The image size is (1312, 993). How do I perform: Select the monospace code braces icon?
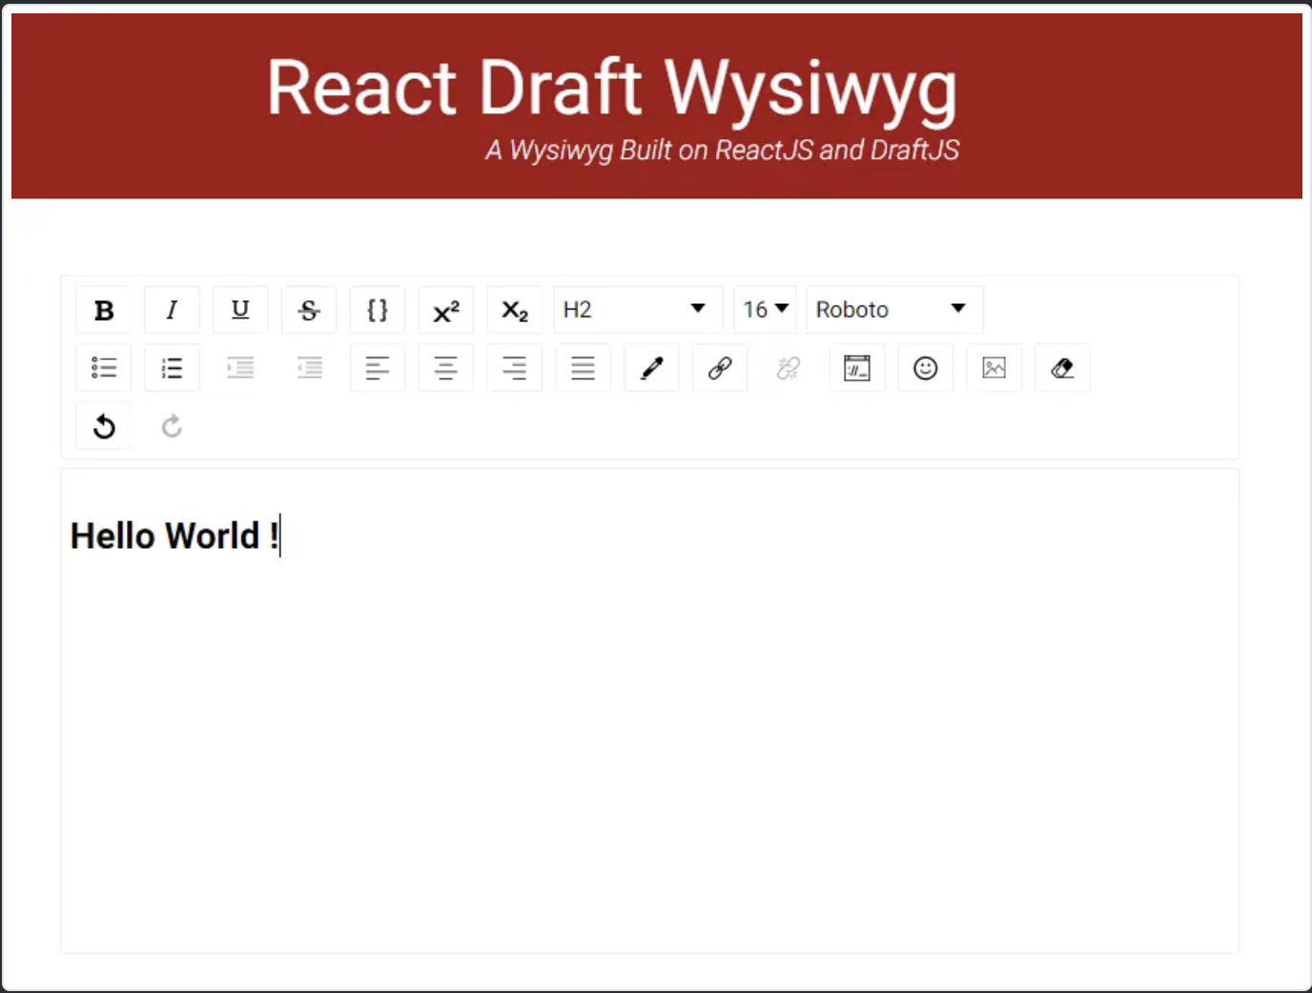click(x=378, y=310)
